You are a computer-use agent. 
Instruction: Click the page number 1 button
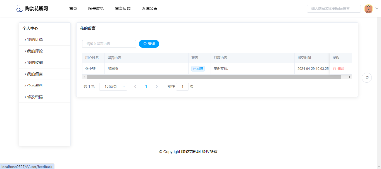(x=146, y=87)
